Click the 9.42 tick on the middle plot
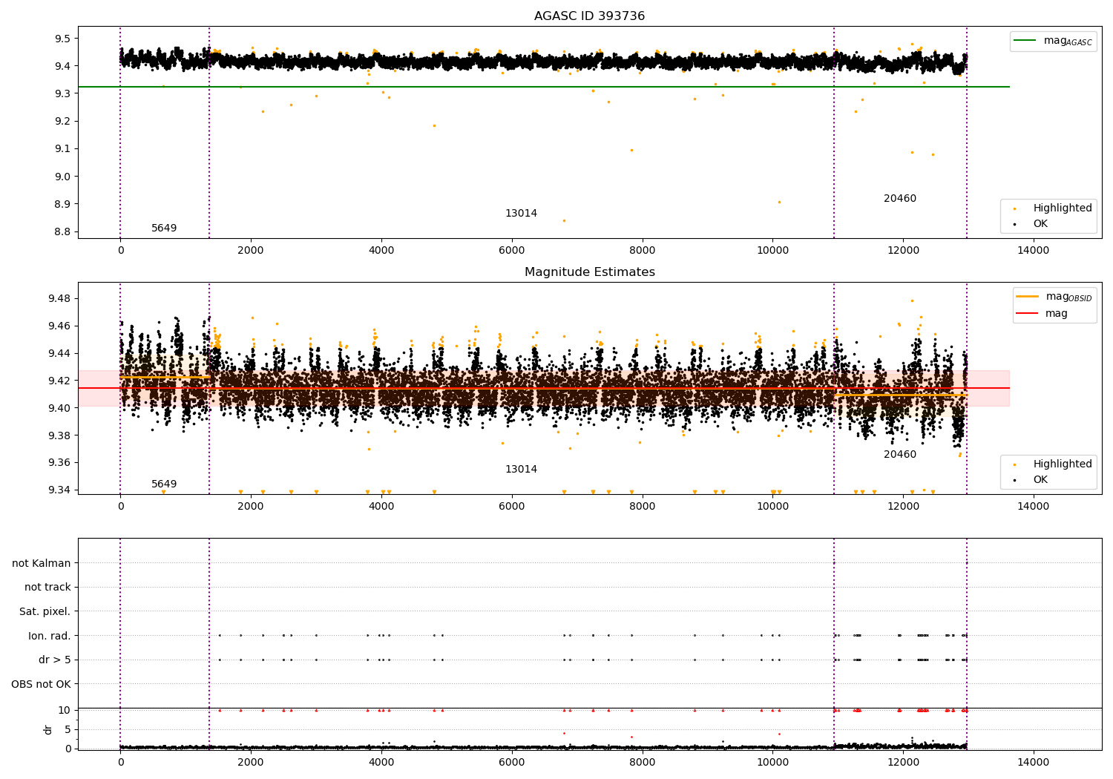Screen dimensions: 1113x779 coord(59,381)
